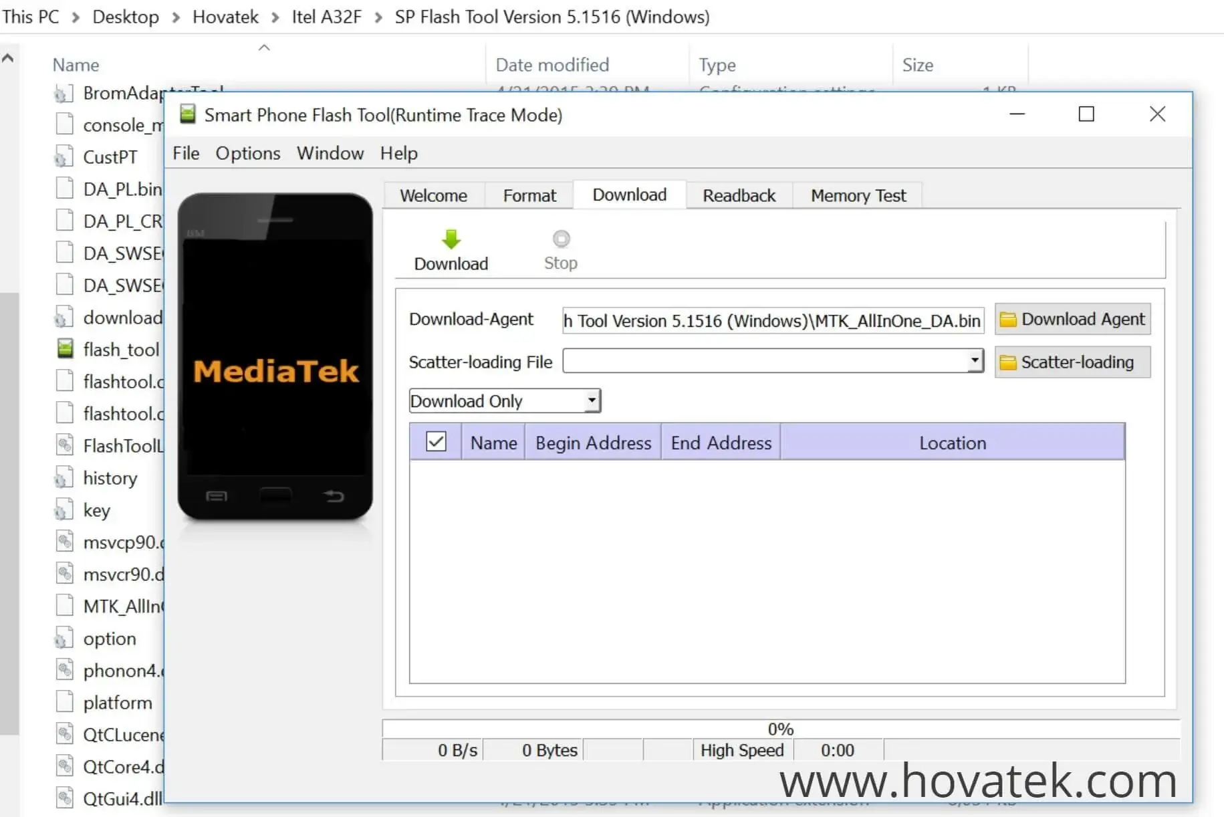Select the option configuration file icon
This screenshot has width=1224, height=817.
(64, 637)
